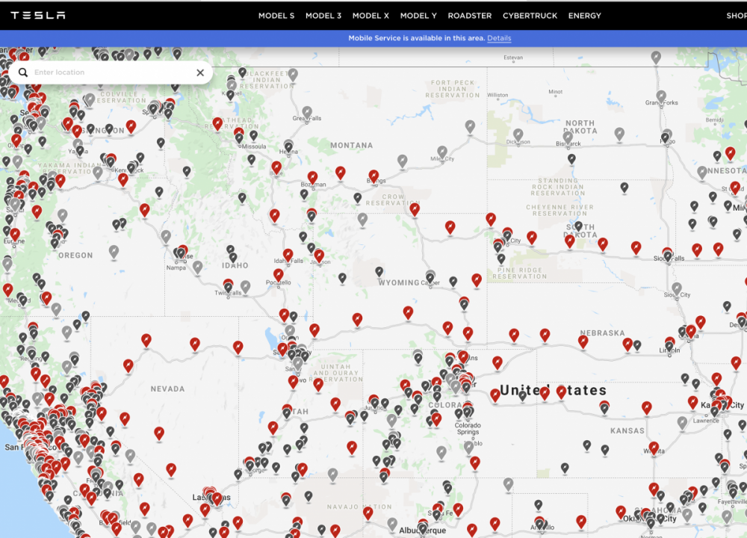
Task: Clear the location search with X button
Action: click(x=200, y=72)
